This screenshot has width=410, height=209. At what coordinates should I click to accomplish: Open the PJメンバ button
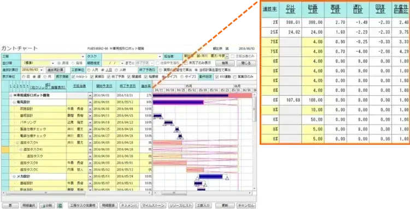coord(129,205)
